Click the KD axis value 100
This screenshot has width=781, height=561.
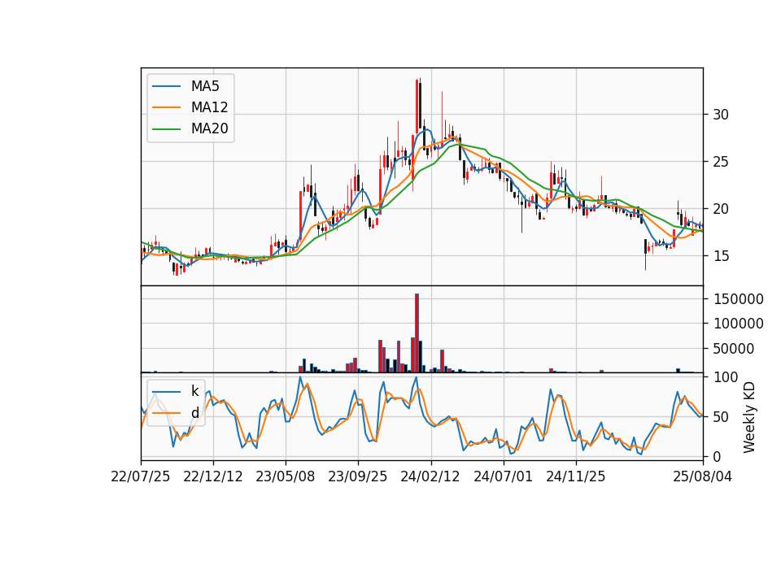[x=726, y=377]
